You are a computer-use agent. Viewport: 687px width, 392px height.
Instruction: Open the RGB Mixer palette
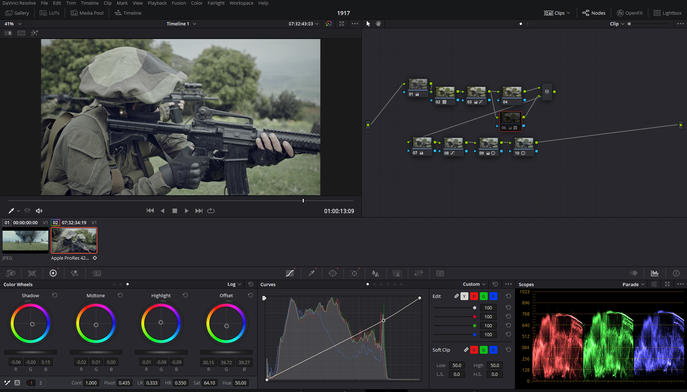[x=75, y=273]
